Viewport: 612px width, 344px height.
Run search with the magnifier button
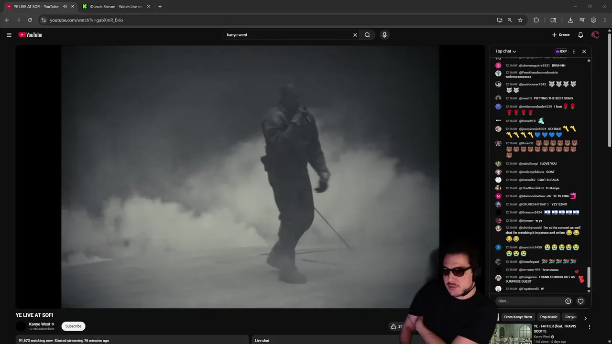coord(367,35)
